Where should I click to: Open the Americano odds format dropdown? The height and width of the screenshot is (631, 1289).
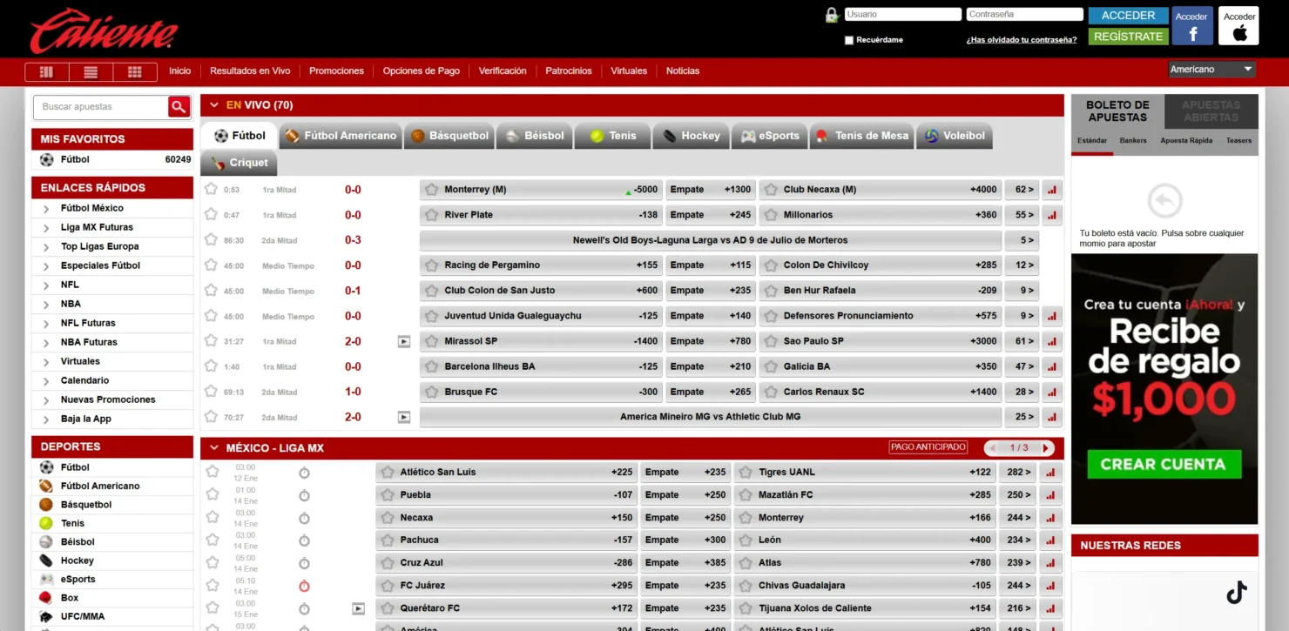coord(1212,69)
